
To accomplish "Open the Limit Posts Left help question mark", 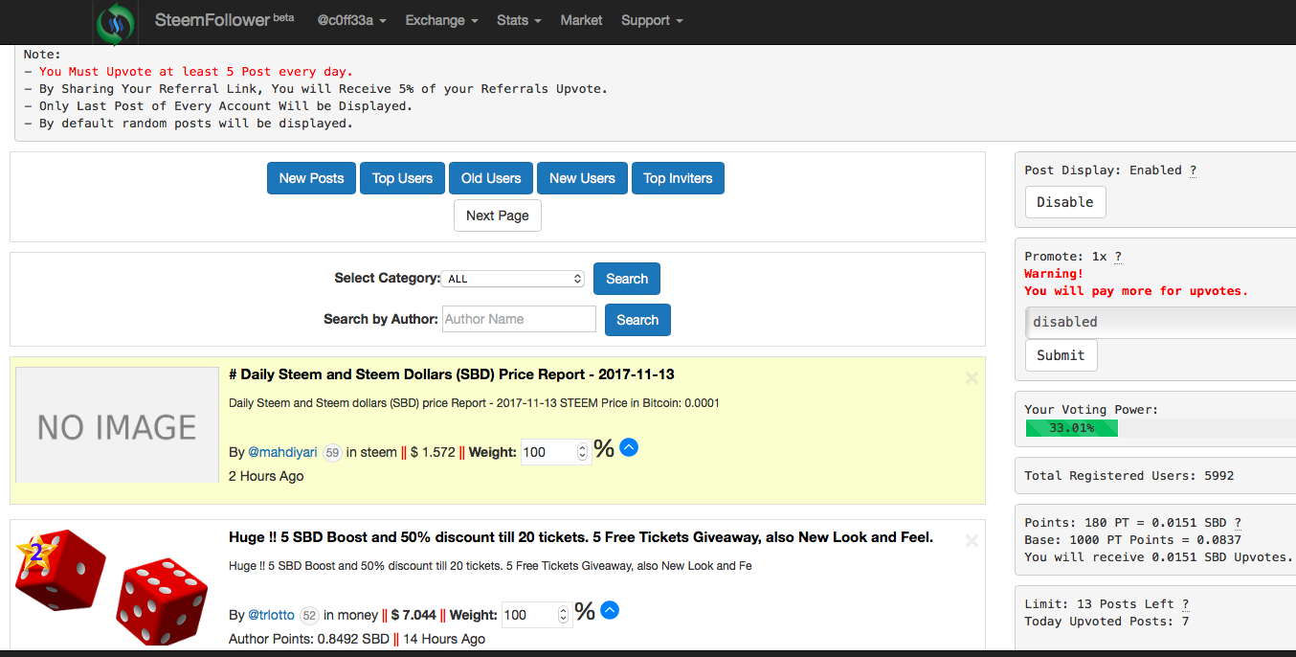I will 1185,604.
